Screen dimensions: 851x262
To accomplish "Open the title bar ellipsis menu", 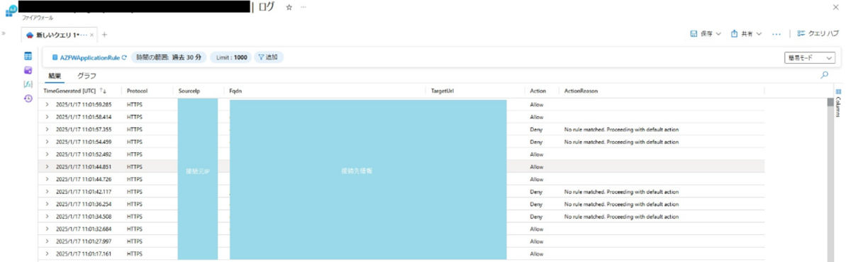I will [304, 6].
